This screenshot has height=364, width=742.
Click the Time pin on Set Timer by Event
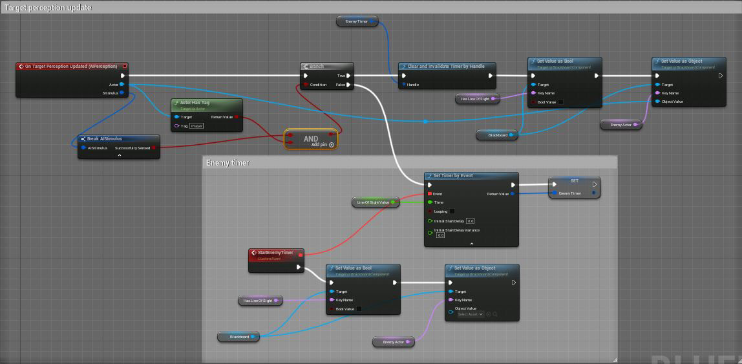point(430,202)
